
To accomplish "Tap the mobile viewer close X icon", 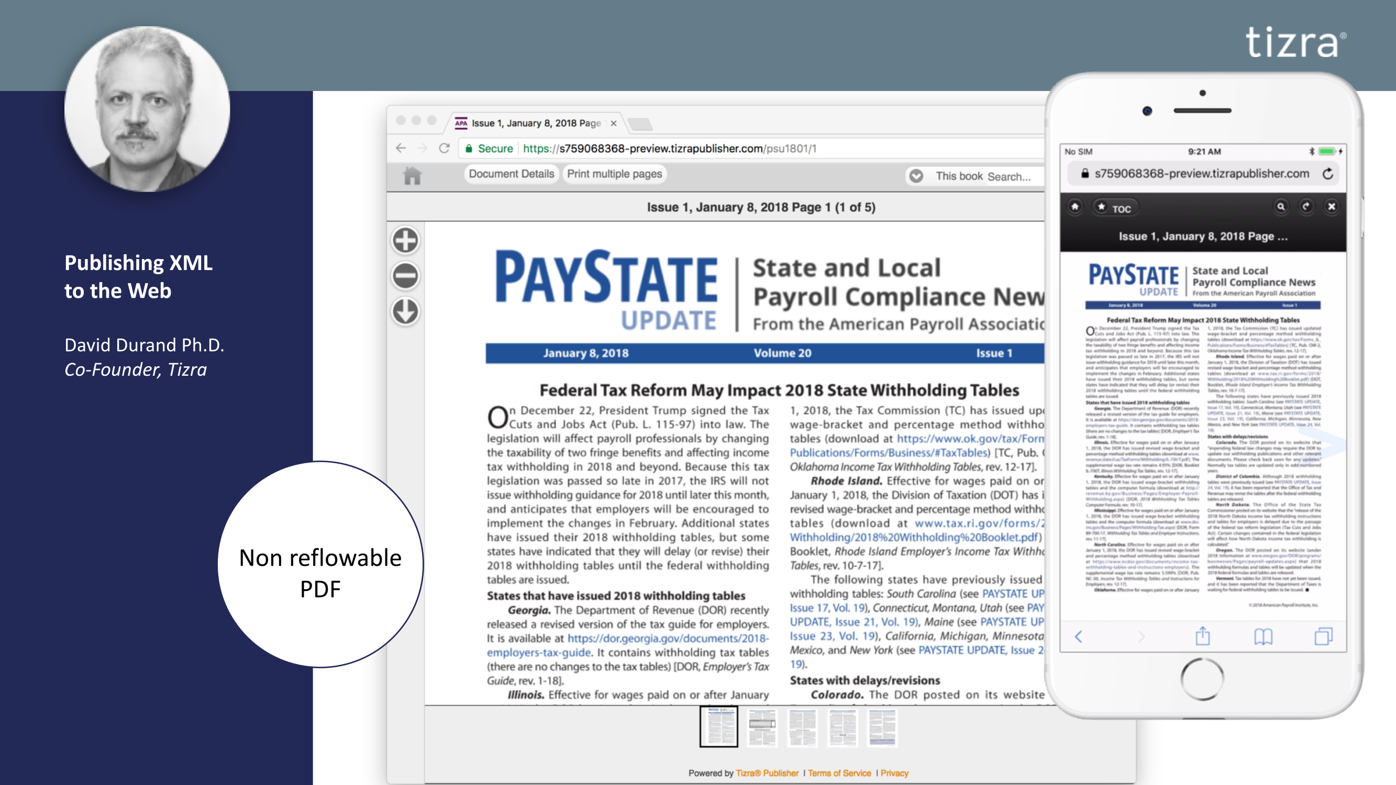I will 1332,207.
